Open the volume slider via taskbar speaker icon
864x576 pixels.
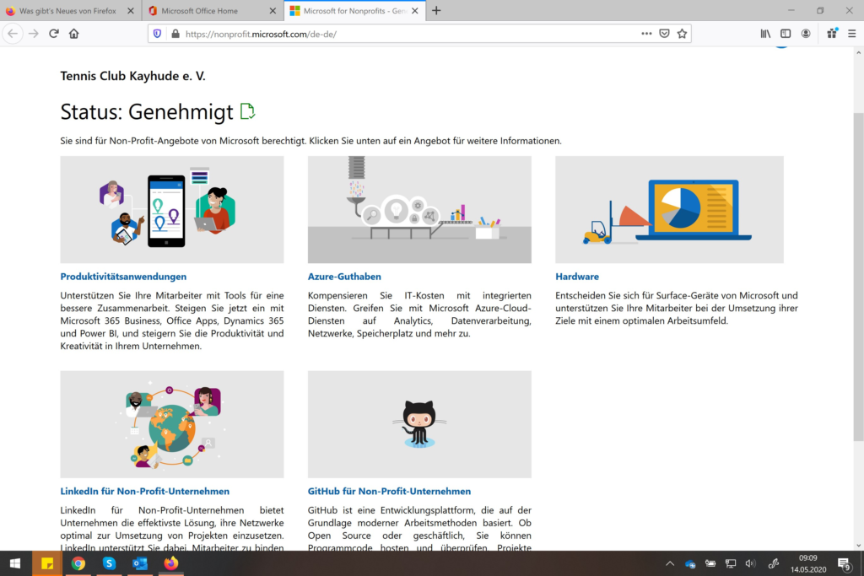[750, 564]
